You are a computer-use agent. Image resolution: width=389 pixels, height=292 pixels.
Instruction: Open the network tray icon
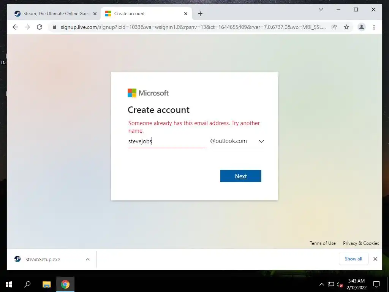point(331,284)
